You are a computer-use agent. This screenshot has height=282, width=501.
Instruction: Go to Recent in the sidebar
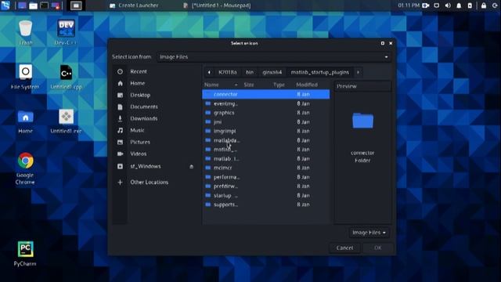click(x=139, y=71)
